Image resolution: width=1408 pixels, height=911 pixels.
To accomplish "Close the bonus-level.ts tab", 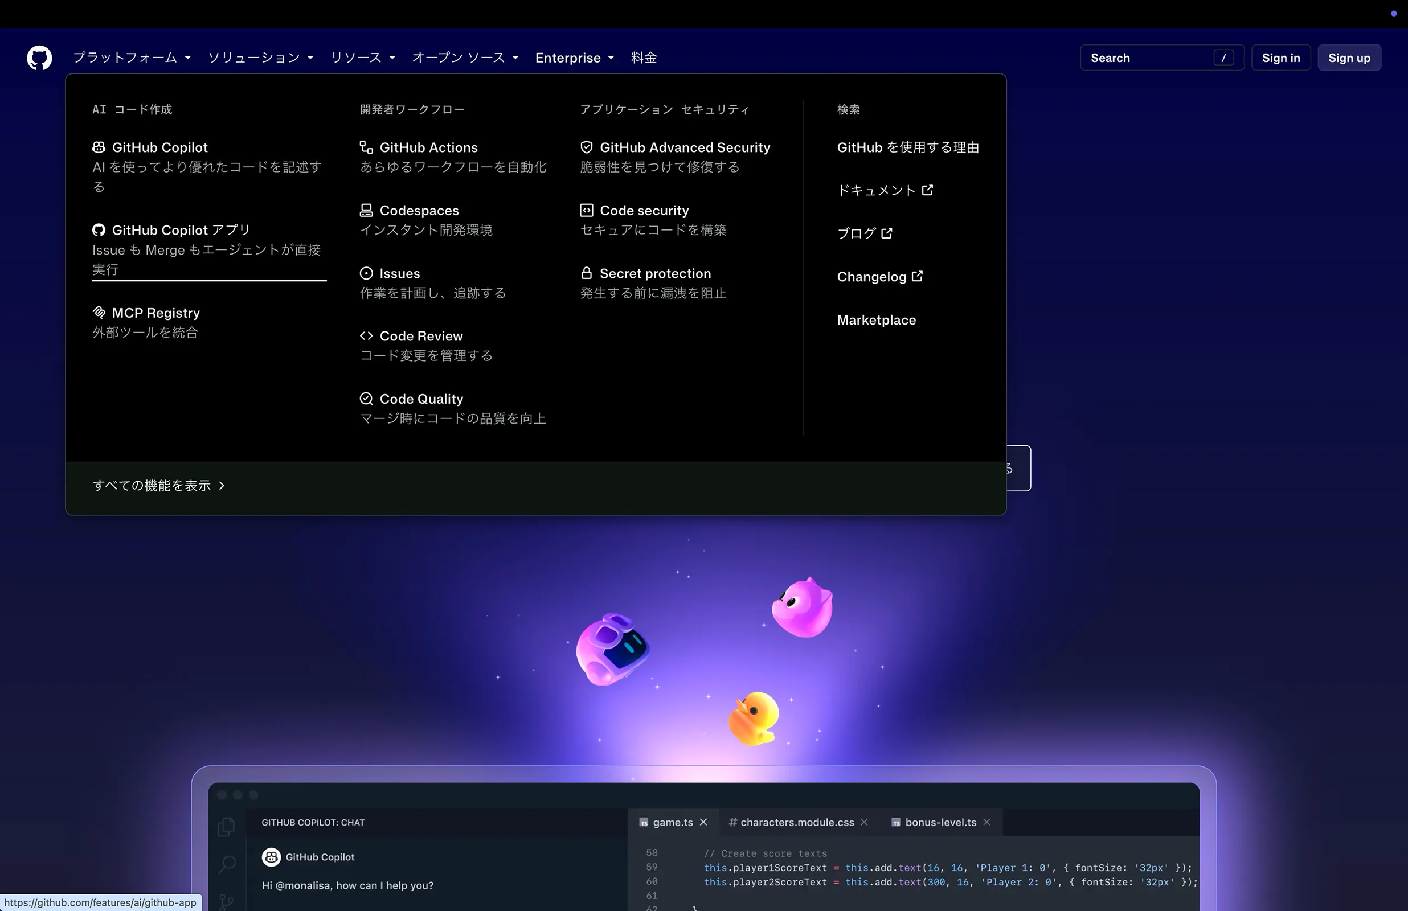I will pyautogui.click(x=987, y=822).
